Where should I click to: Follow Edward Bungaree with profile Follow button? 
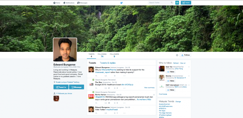pos(185,55)
